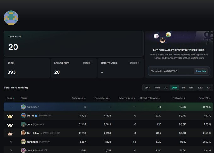Viewport: 214px width, 153px height.
Task: Click the first-place gold crown icon
Action: point(10,116)
